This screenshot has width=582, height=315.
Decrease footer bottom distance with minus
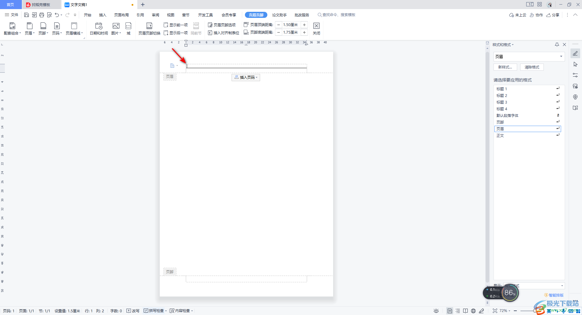pos(279,32)
